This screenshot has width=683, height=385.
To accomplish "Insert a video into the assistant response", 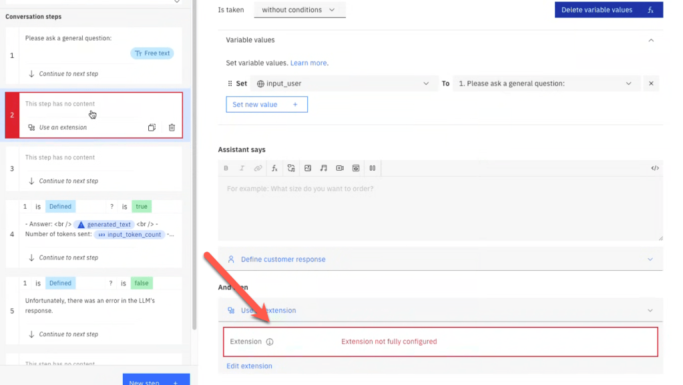I will coord(340,168).
